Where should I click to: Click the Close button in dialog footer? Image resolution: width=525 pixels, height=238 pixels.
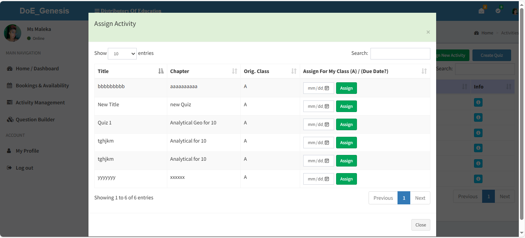point(421,225)
